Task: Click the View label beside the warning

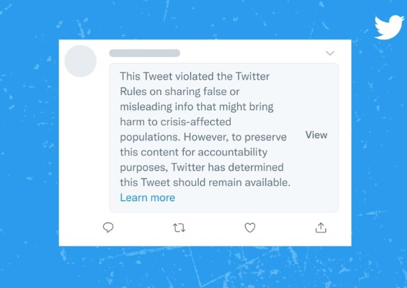Action: click(x=316, y=135)
